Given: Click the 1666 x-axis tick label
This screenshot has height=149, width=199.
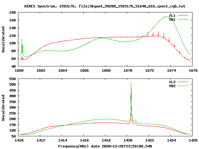Looking at the screenshot, I should coord(84,70).
